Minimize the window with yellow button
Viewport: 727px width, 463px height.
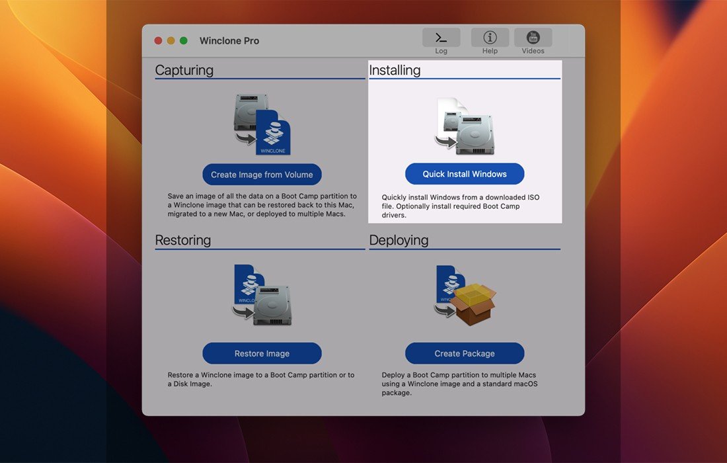point(171,41)
